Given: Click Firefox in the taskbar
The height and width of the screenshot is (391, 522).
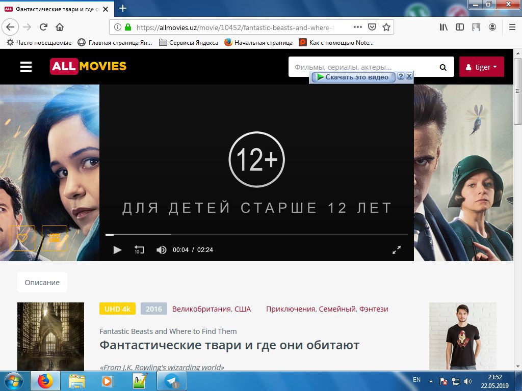Looking at the screenshot, I should [45, 381].
